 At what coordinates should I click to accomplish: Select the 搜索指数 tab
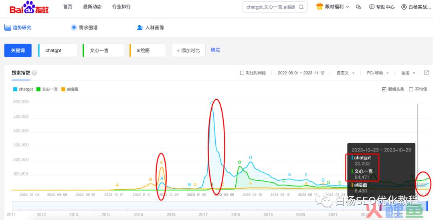pyautogui.click(x=21, y=73)
